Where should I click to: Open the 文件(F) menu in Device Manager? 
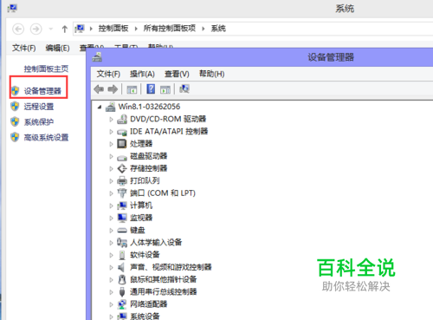pos(108,74)
